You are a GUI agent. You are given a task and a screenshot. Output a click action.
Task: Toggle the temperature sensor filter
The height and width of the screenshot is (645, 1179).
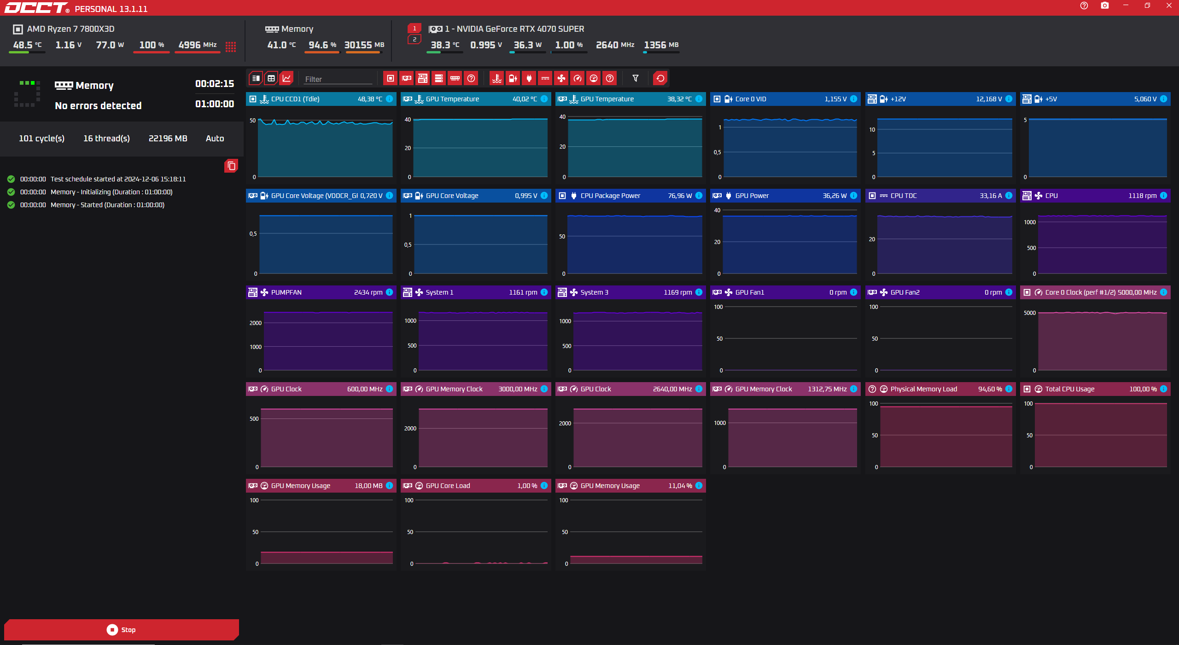coord(496,78)
